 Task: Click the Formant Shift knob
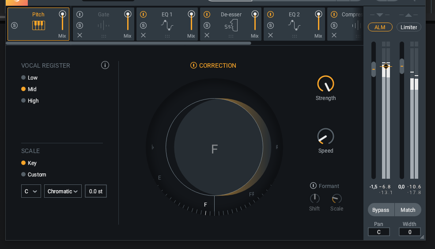(x=314, y=199)
